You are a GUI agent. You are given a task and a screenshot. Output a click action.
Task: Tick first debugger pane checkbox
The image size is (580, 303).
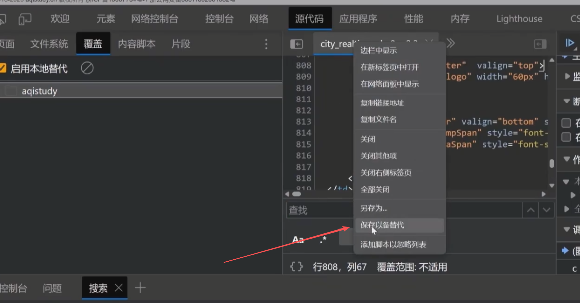(566, 122)
